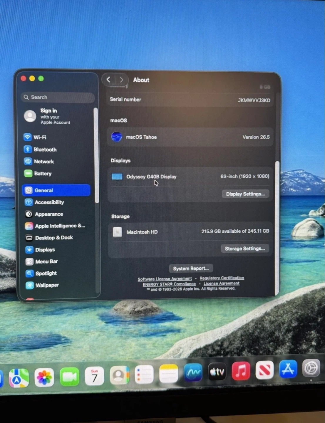
Task: Open Wallpaper settings
Action: pos(42,285)
